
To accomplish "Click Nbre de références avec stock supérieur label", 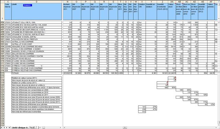I will tap(37, 109).
